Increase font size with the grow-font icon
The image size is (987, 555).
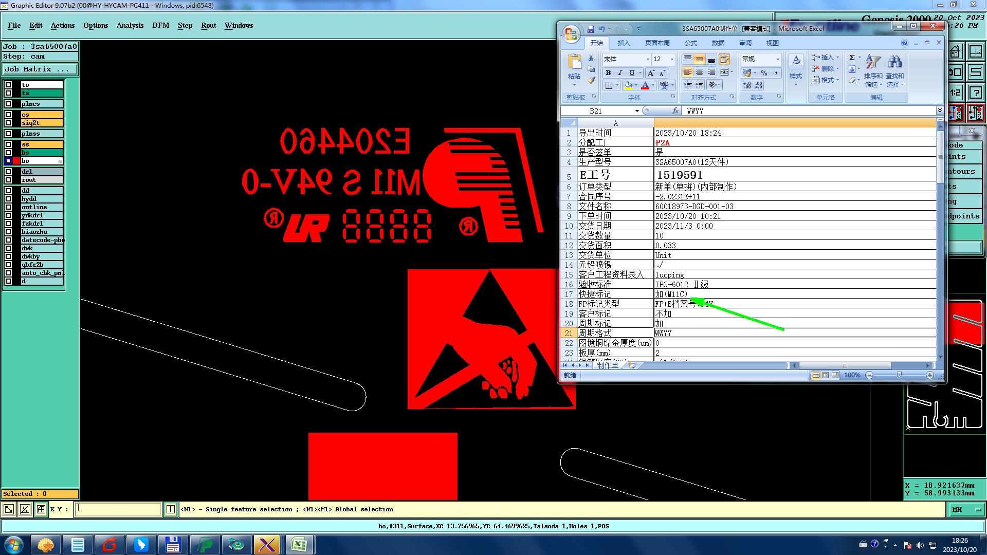[651, 73]
